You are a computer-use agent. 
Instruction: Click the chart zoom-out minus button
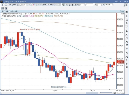117,93
